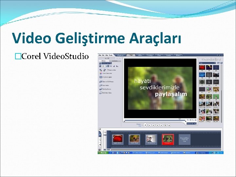Click the rotate video left icon
Screen dimensions: 236x177
101,70
